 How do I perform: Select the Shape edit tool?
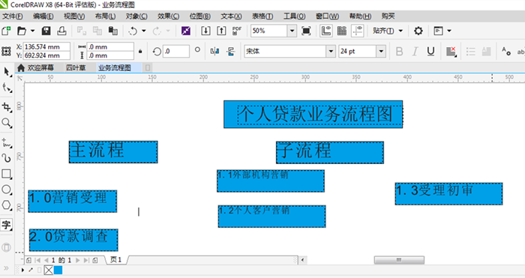pos(7,88)
